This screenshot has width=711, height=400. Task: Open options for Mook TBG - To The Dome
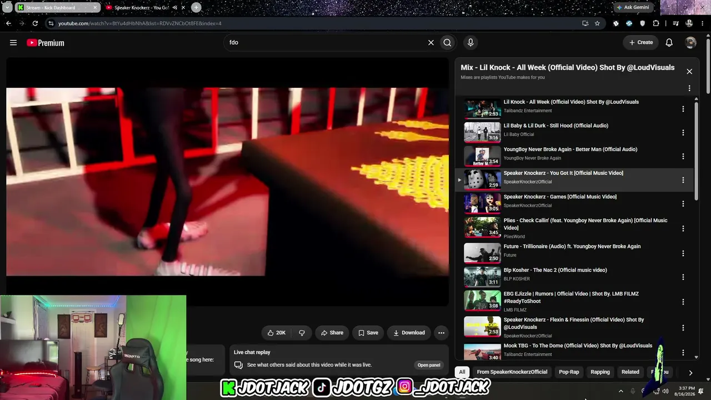[683, 352]
